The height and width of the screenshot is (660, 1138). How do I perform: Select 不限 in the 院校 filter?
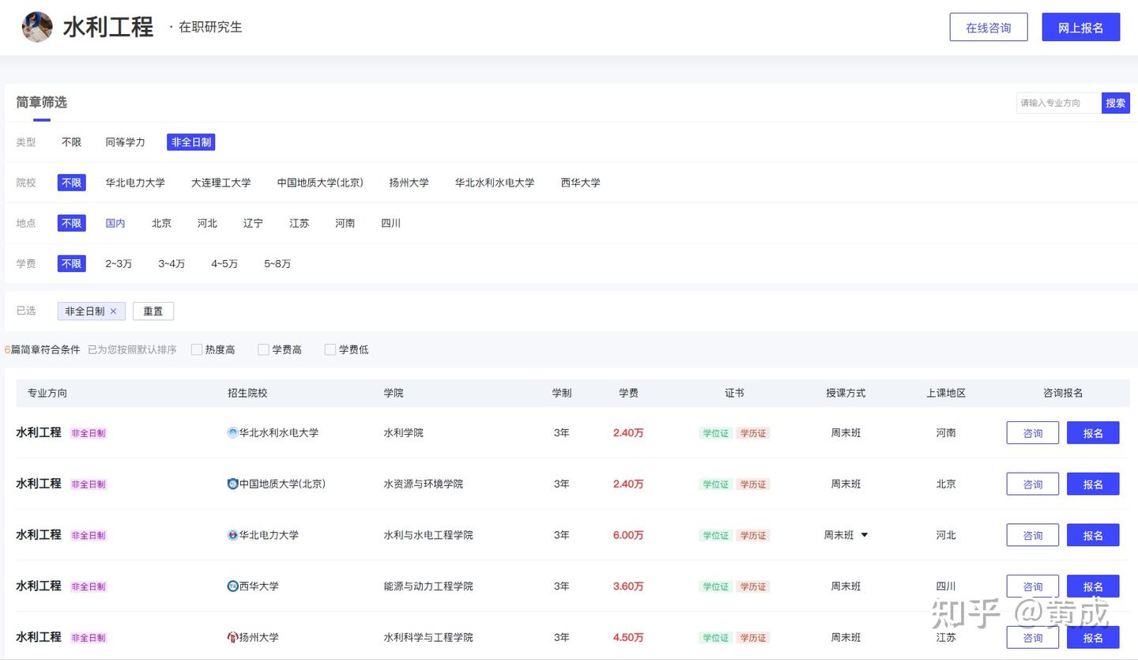tap(72, 183)
